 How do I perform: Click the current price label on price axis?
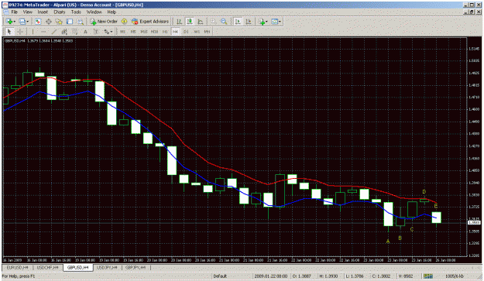point(474,222)
